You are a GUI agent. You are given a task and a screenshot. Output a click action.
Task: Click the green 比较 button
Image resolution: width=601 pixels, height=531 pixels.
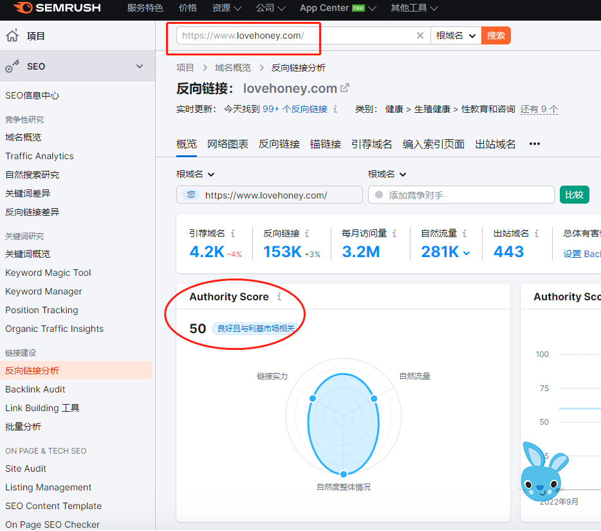point(574,195)
